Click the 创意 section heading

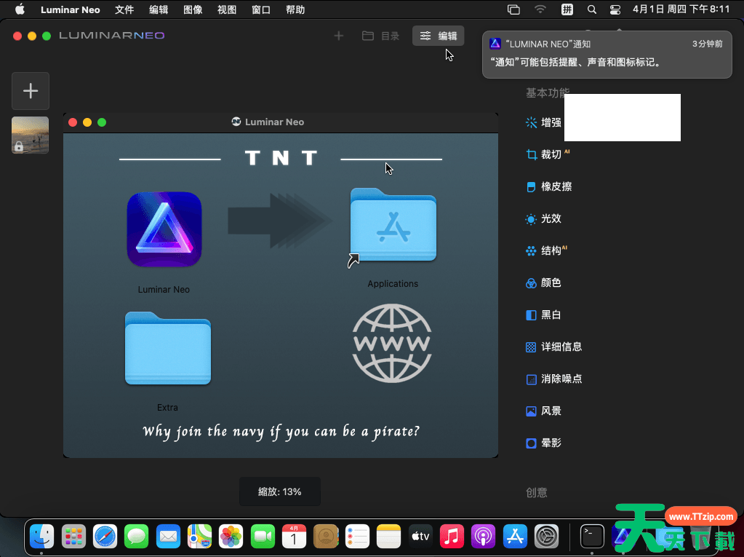click(537, 492)
